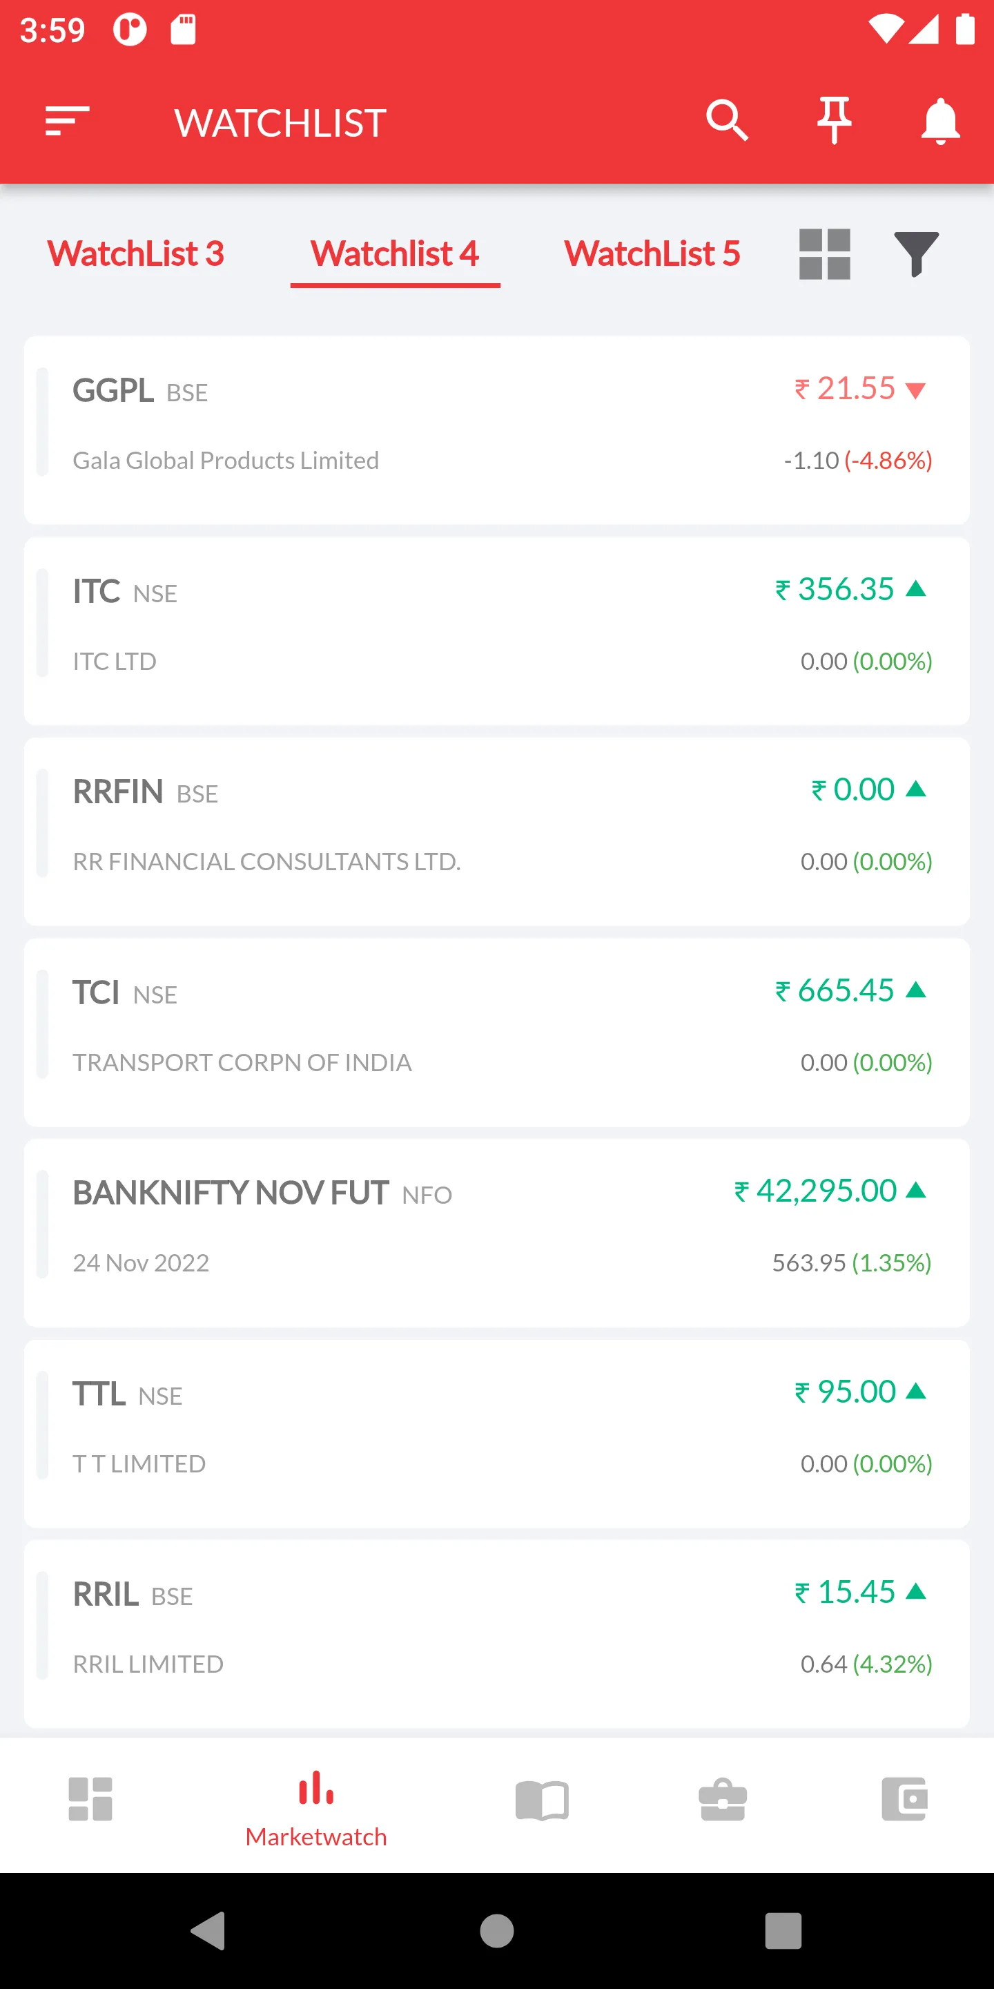Image resolution: width=994 pixels, height=1989 pixels.
Task: Select the Watchlist 4 tab
Action: 395,254
